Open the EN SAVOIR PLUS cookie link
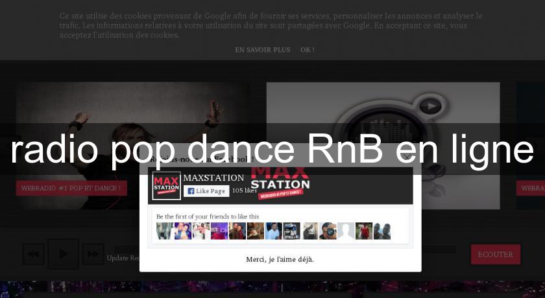This screenshot has width=545, height=298. pos(262,49)
